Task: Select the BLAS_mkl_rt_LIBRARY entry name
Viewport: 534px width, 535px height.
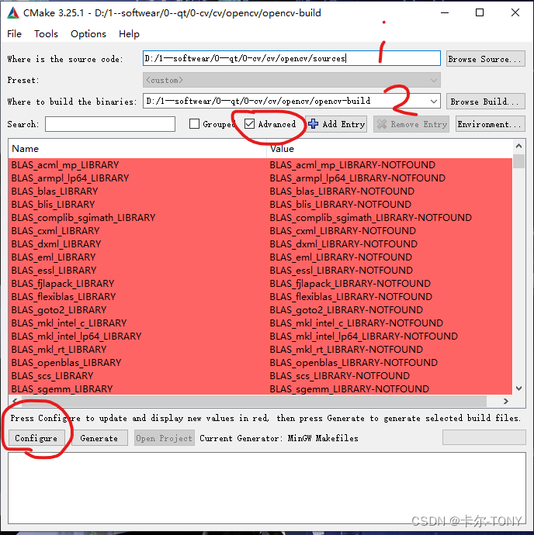Action: click(x=59, y=350)
